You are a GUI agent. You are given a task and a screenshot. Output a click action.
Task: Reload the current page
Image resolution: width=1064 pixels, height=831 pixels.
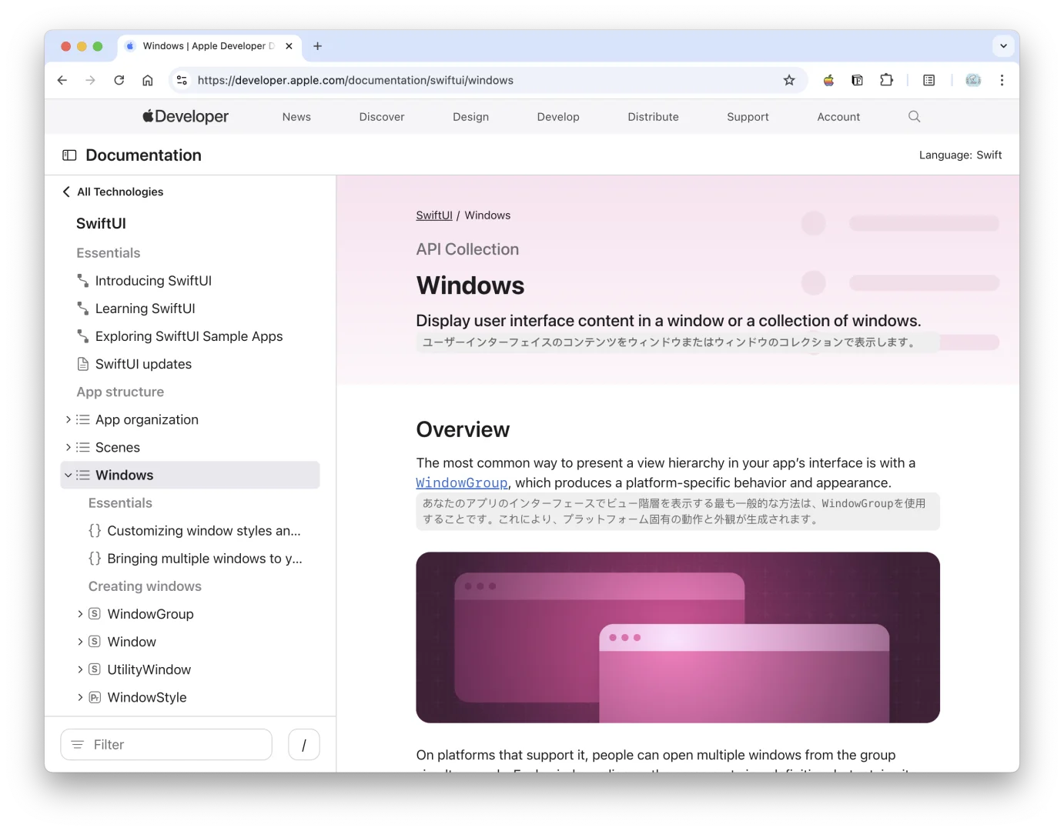pyautogui.click(x=119, y=80)
